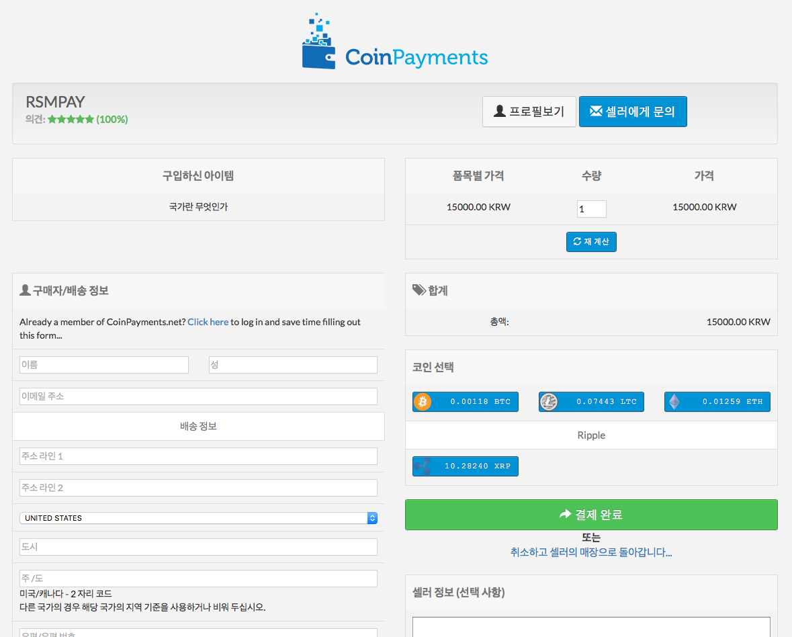Viewport: 792px width, 637px height.
Task: Click the item name 국가란 무엇인가
Action: [199, 206]
